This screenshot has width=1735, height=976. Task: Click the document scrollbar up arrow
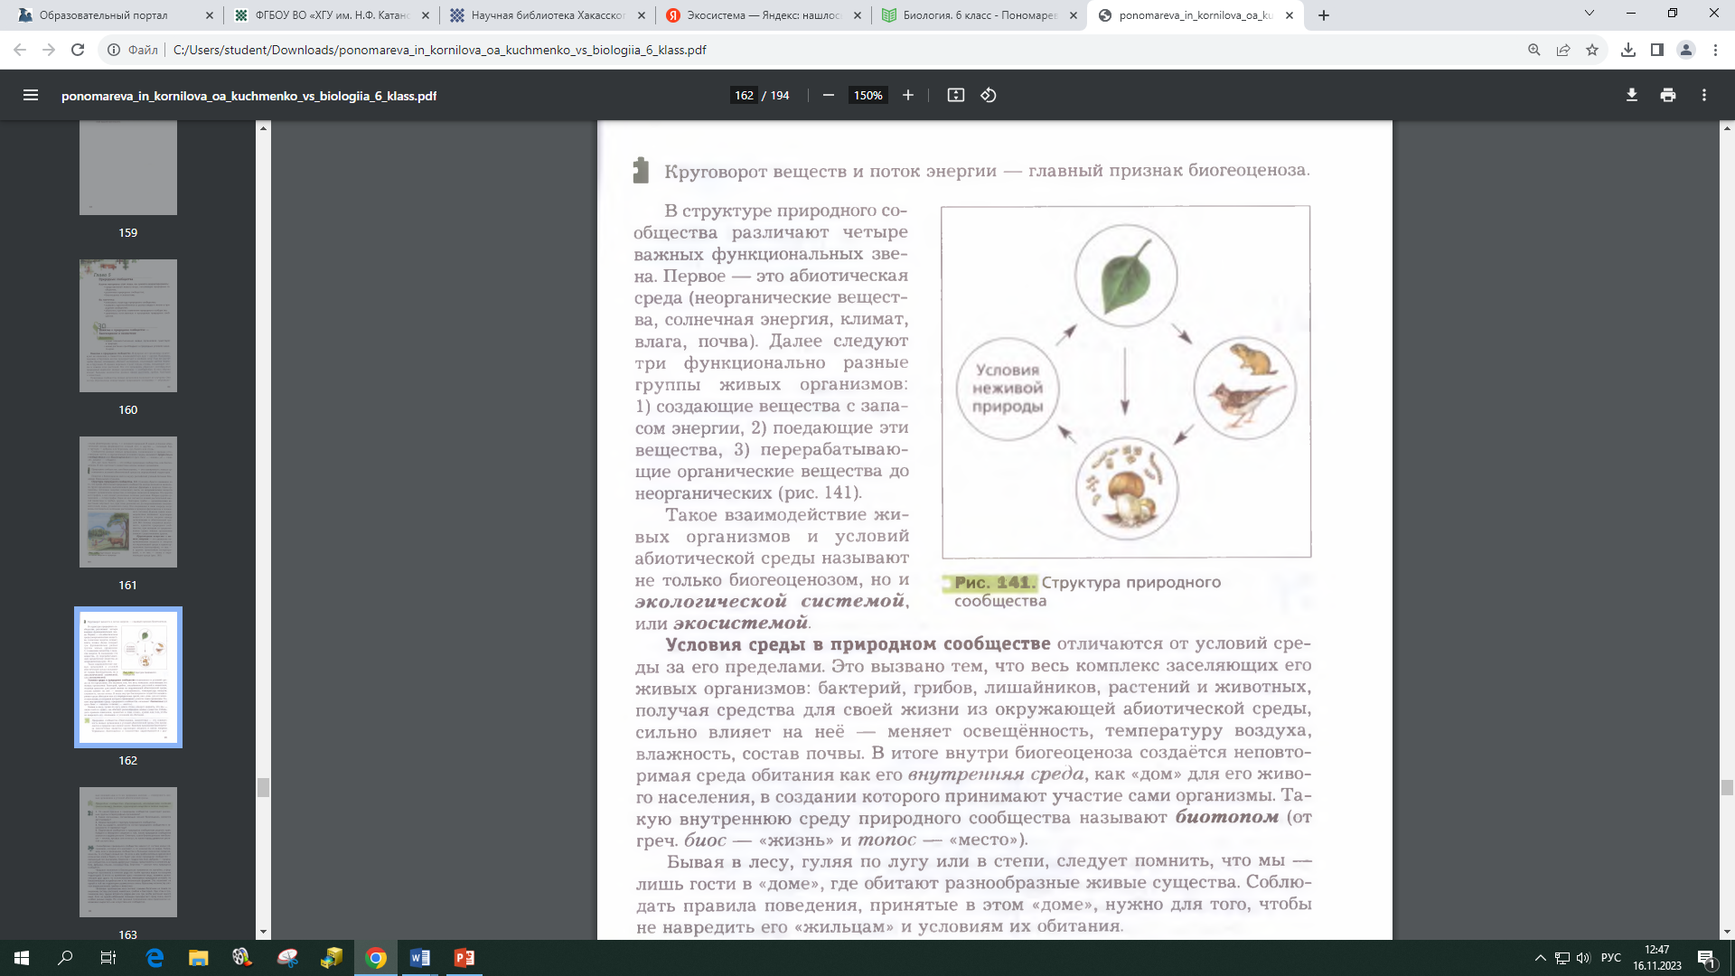(1727, 128)
